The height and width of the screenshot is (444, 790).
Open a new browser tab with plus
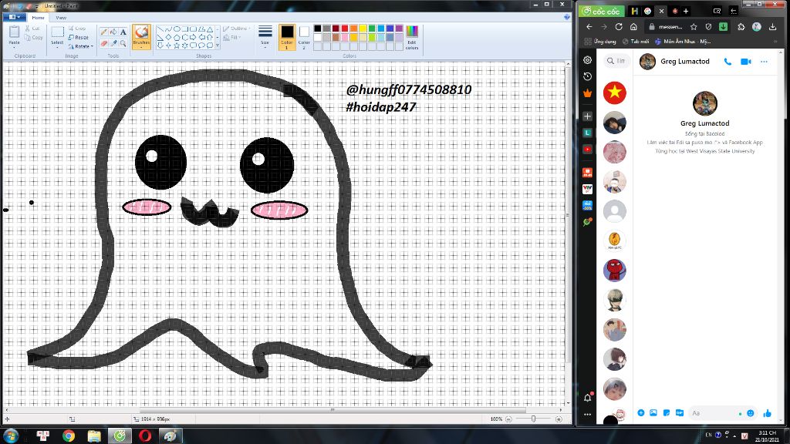pos(686,11)
